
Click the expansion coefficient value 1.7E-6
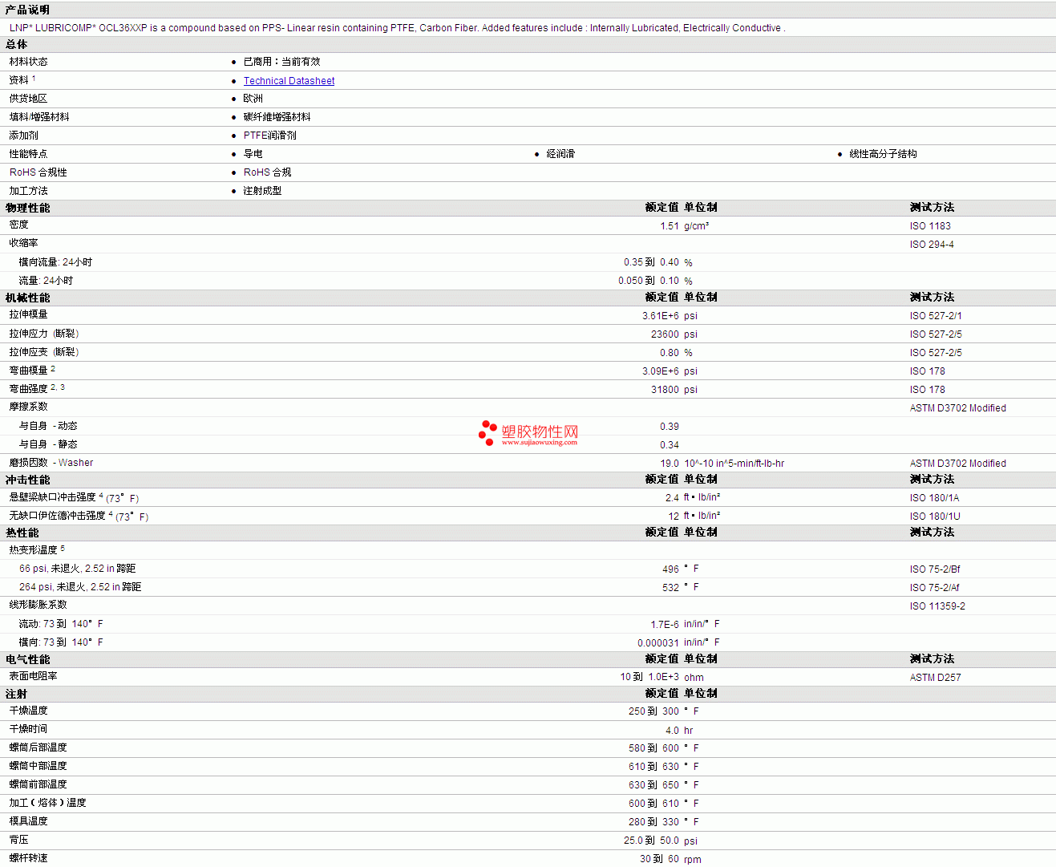coord(665,624)
